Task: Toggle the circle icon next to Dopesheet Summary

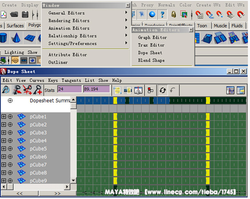Action: (x=10, y=100)
